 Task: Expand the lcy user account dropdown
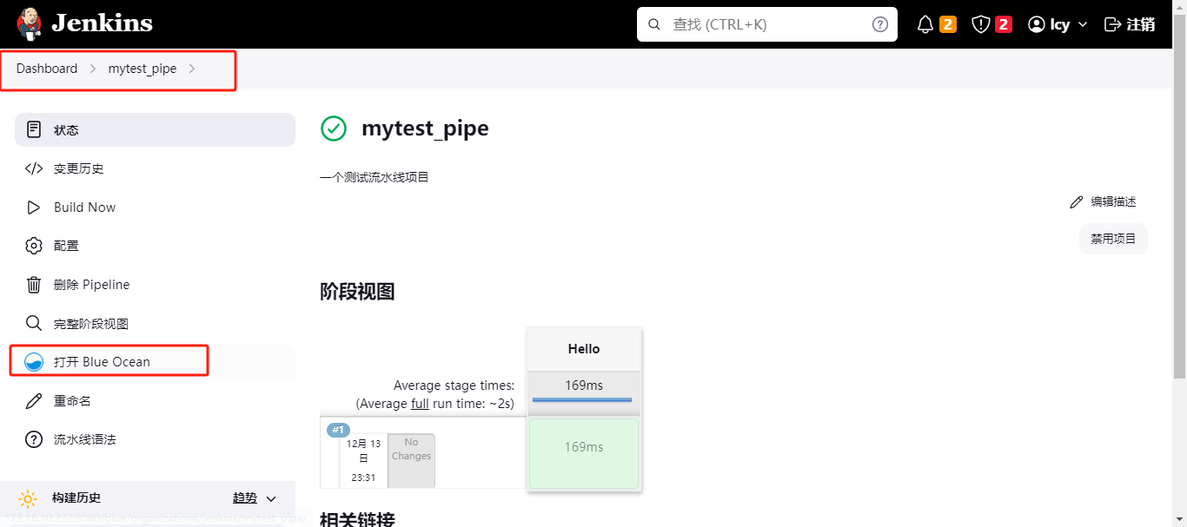point(1057,24)
